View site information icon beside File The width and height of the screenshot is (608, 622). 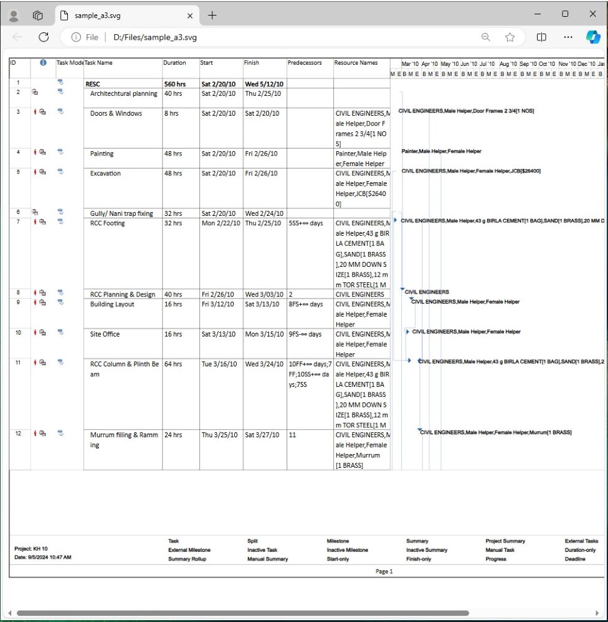[76, 37]
